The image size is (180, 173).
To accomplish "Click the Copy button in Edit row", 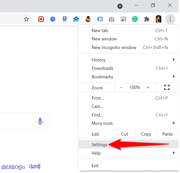I will [146, 134].
